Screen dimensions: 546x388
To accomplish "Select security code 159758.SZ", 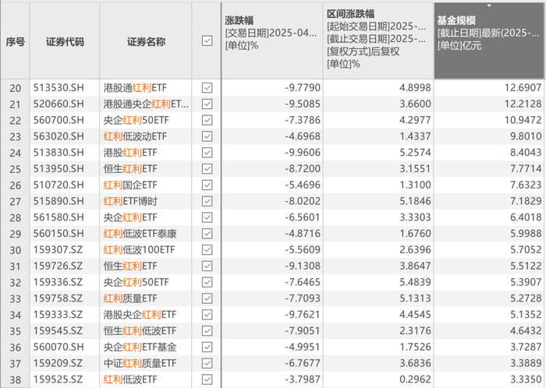I will 58,298.
